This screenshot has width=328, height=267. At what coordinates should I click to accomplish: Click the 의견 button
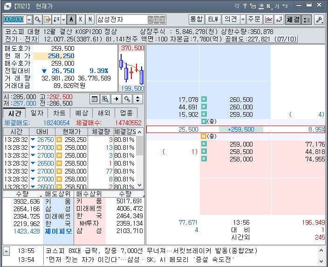tap(231, 20)
